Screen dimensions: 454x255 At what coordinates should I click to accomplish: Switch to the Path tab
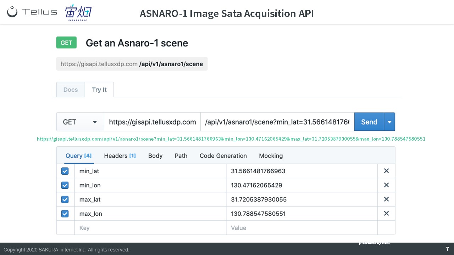pos(181,156)
